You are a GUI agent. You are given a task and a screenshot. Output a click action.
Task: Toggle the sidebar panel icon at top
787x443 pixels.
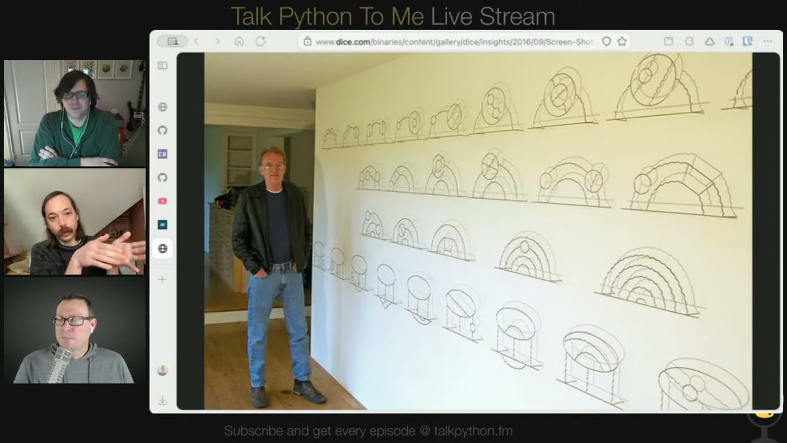coord(162,65)
